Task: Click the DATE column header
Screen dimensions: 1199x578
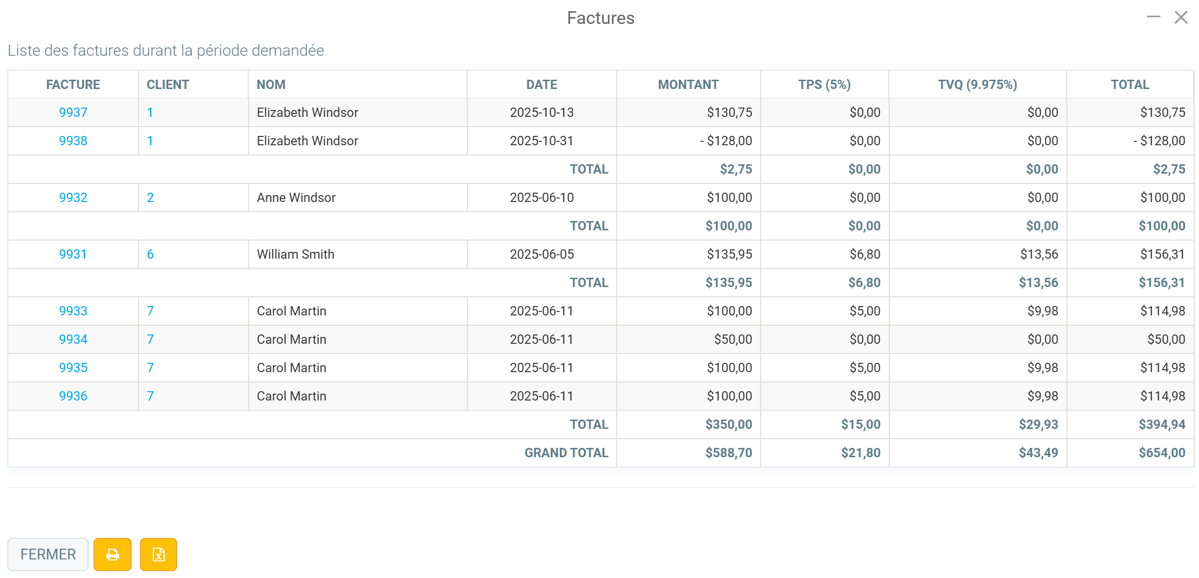Action: (x=542, y=85)
